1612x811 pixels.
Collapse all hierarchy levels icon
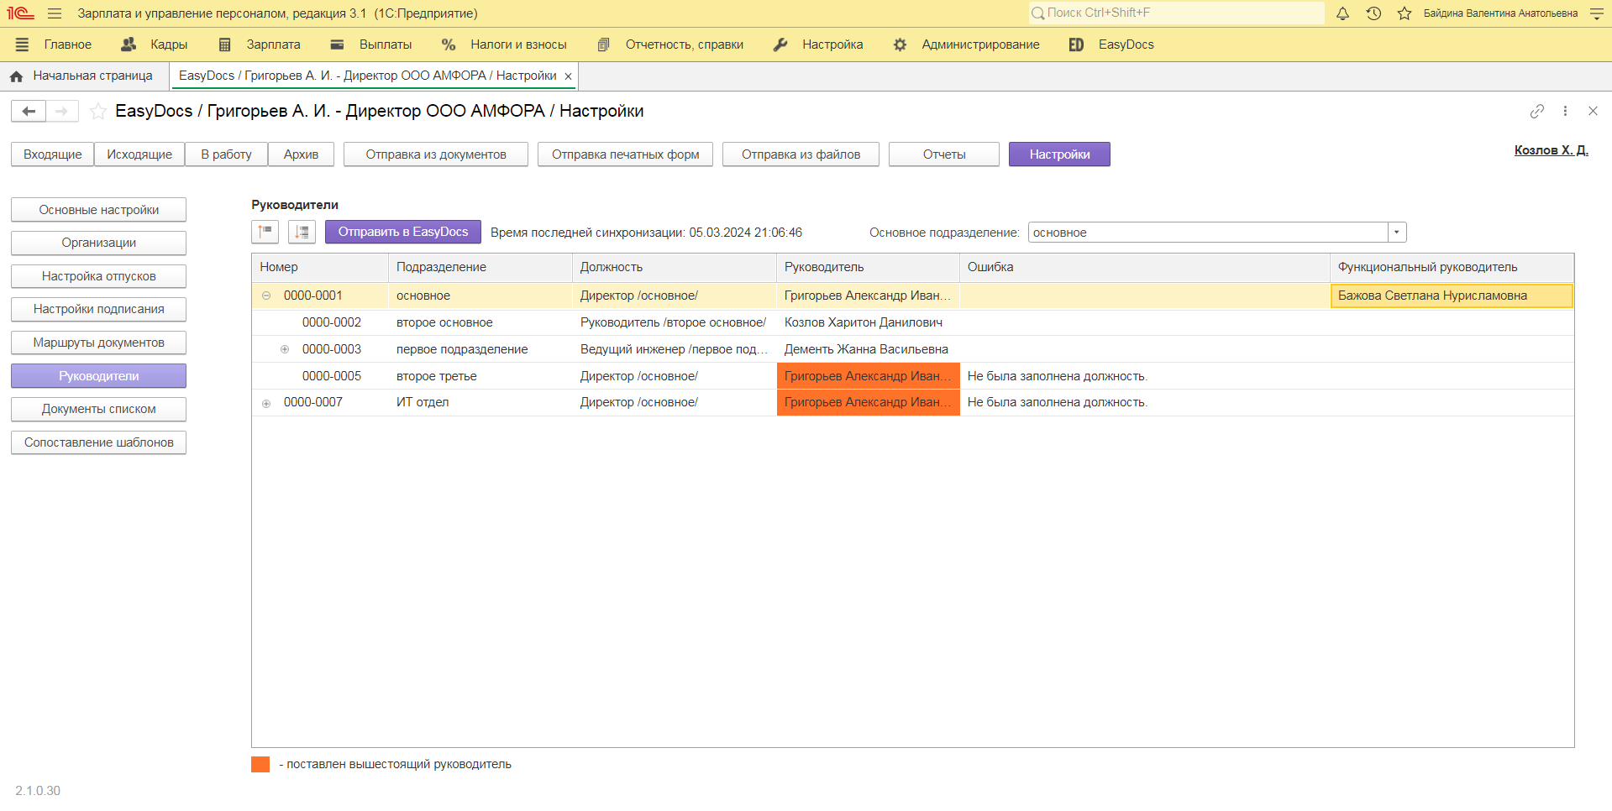265,232
